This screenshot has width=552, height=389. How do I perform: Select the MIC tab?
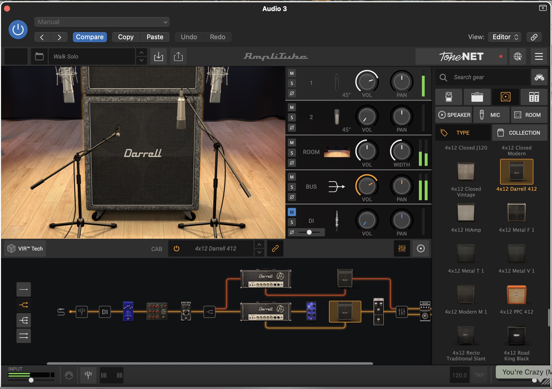point(491,115)
